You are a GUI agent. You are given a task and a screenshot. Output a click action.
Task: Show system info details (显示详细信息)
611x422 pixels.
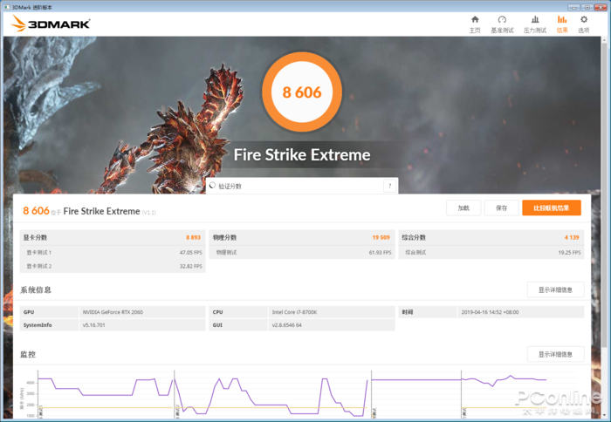pos(555,289)
